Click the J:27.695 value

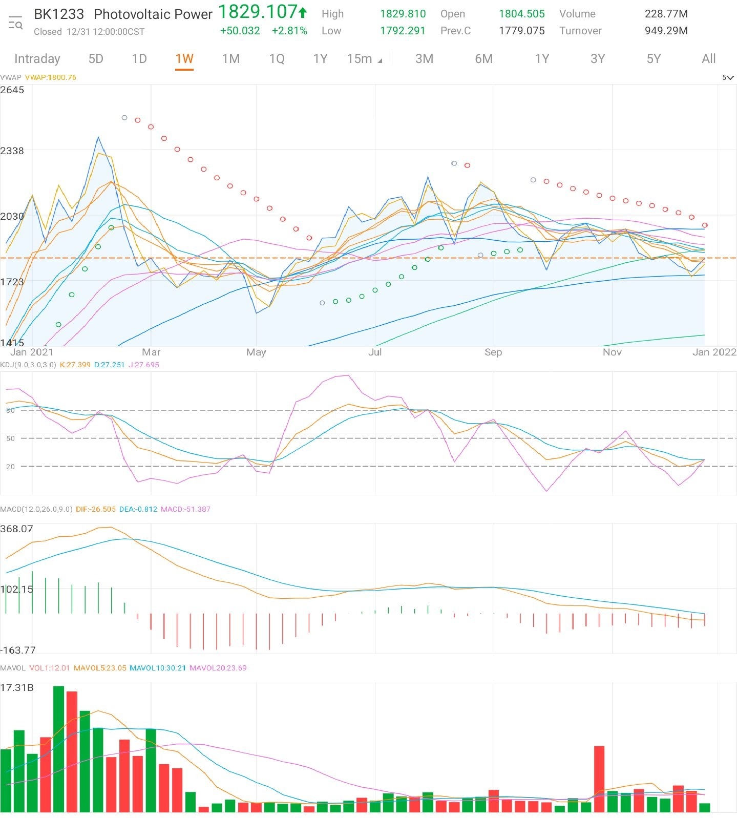point(144,365)
